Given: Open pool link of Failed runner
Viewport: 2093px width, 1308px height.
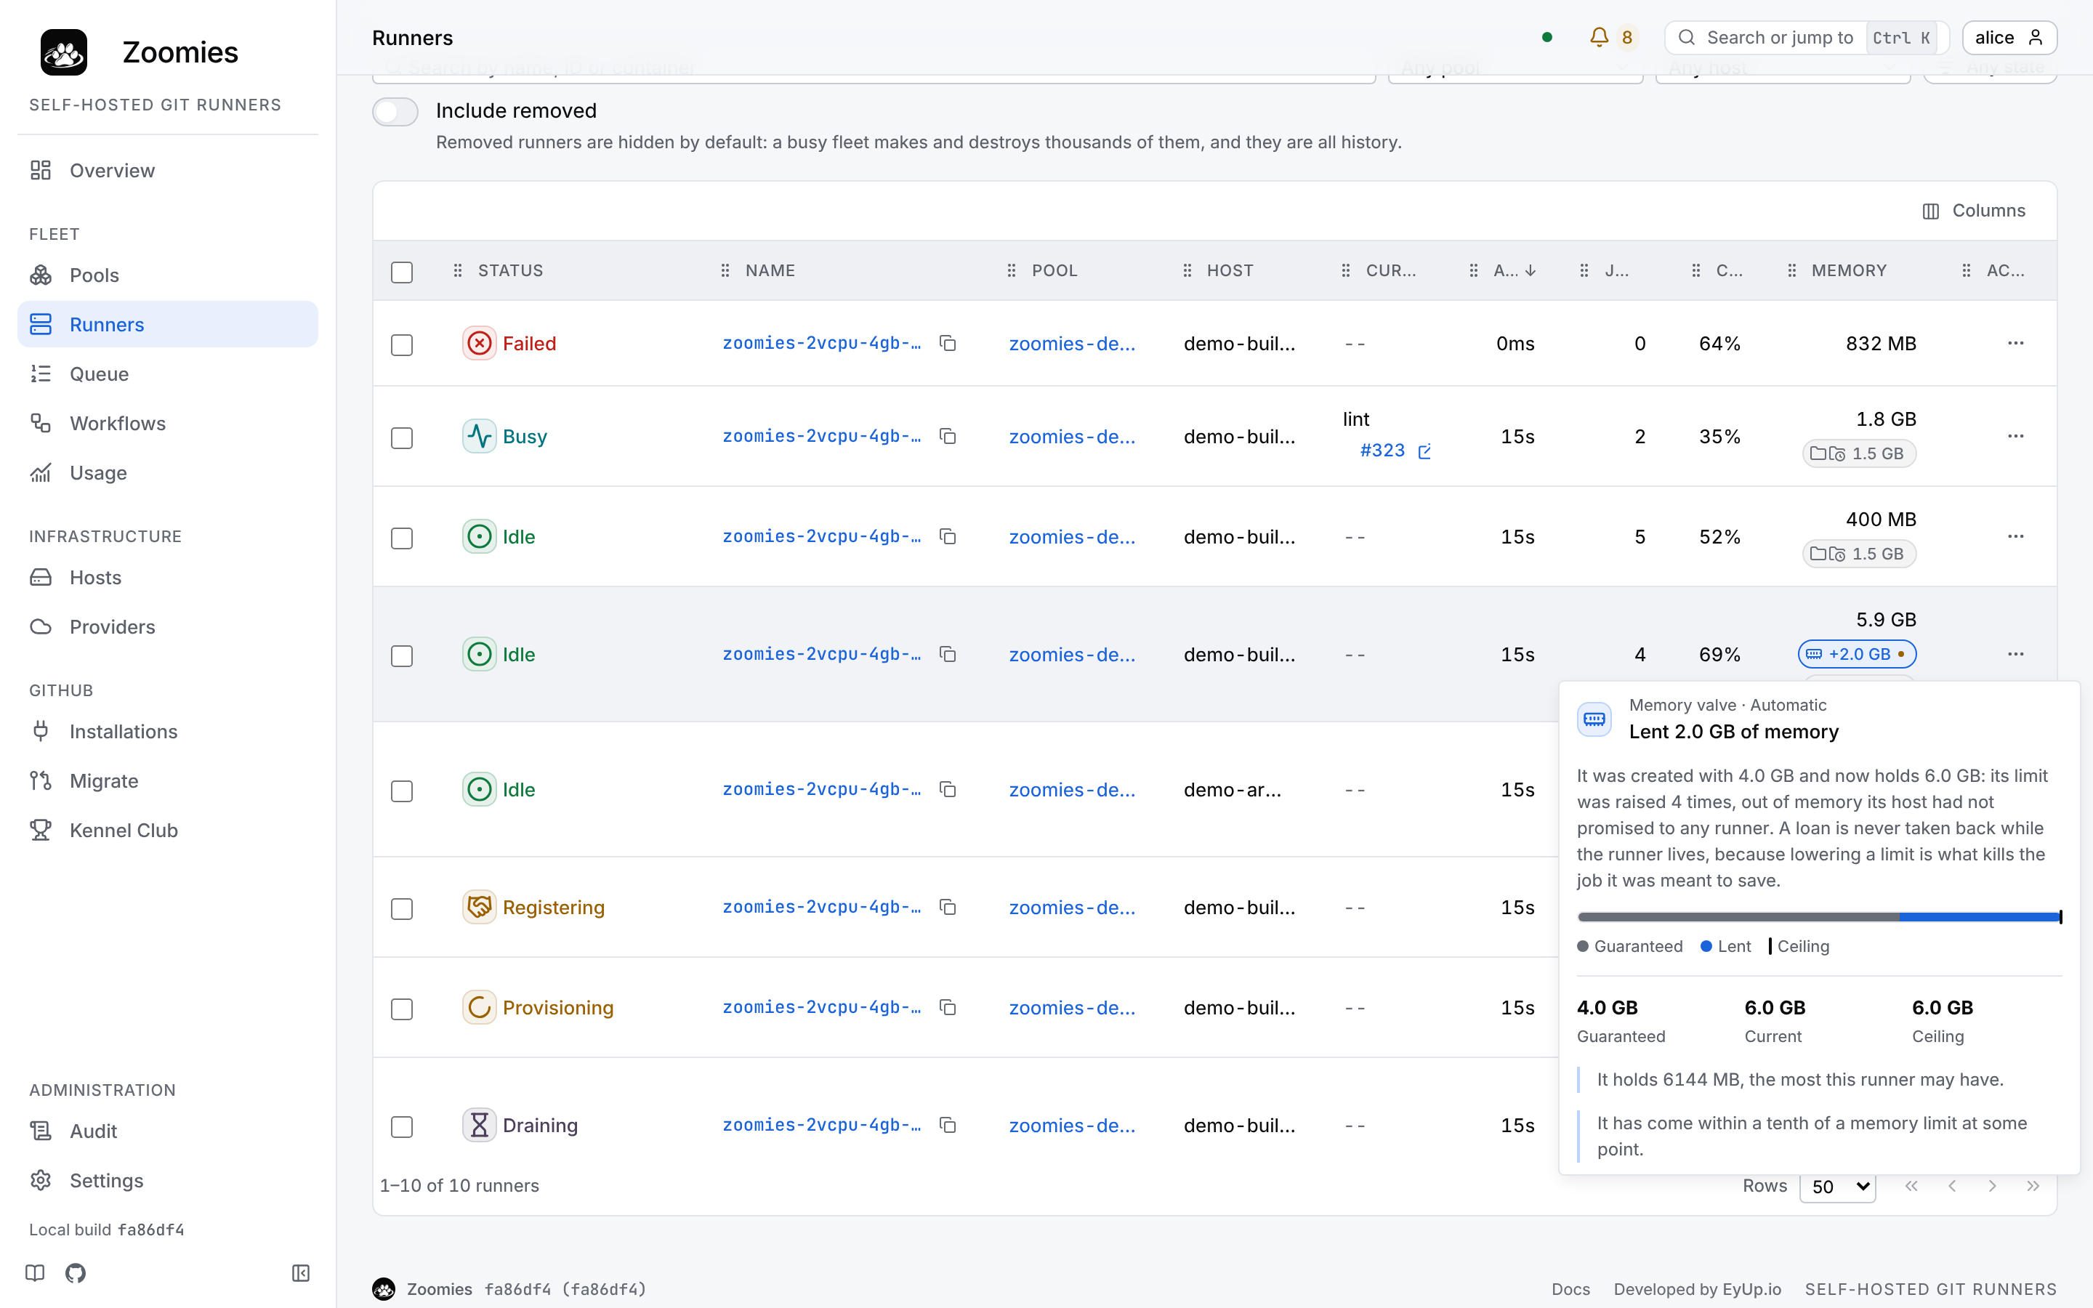Looking at the screenshot, I should (1073, 344).
